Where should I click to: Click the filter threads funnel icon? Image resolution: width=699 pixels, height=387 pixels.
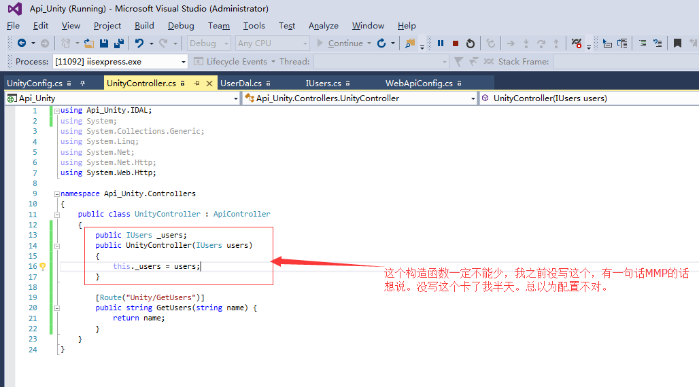click(x=458, y=62)
